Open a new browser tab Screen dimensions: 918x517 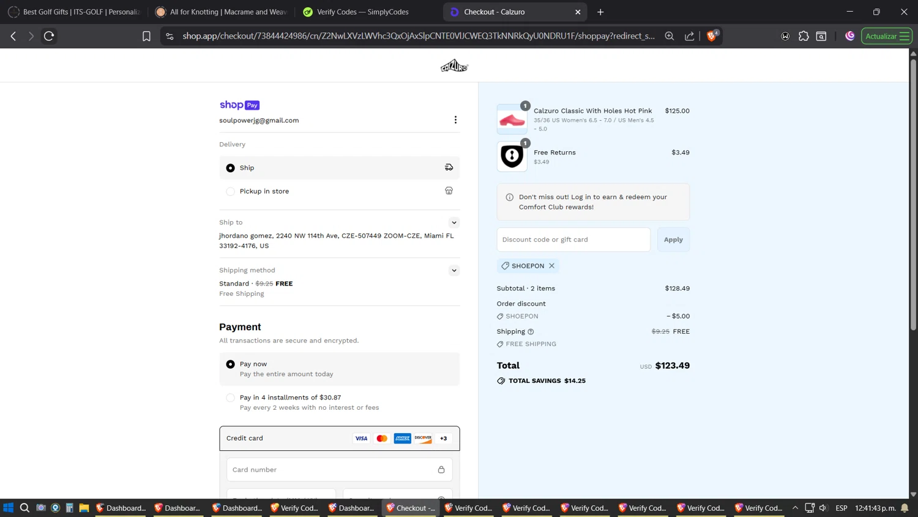[x=600, y=12]
